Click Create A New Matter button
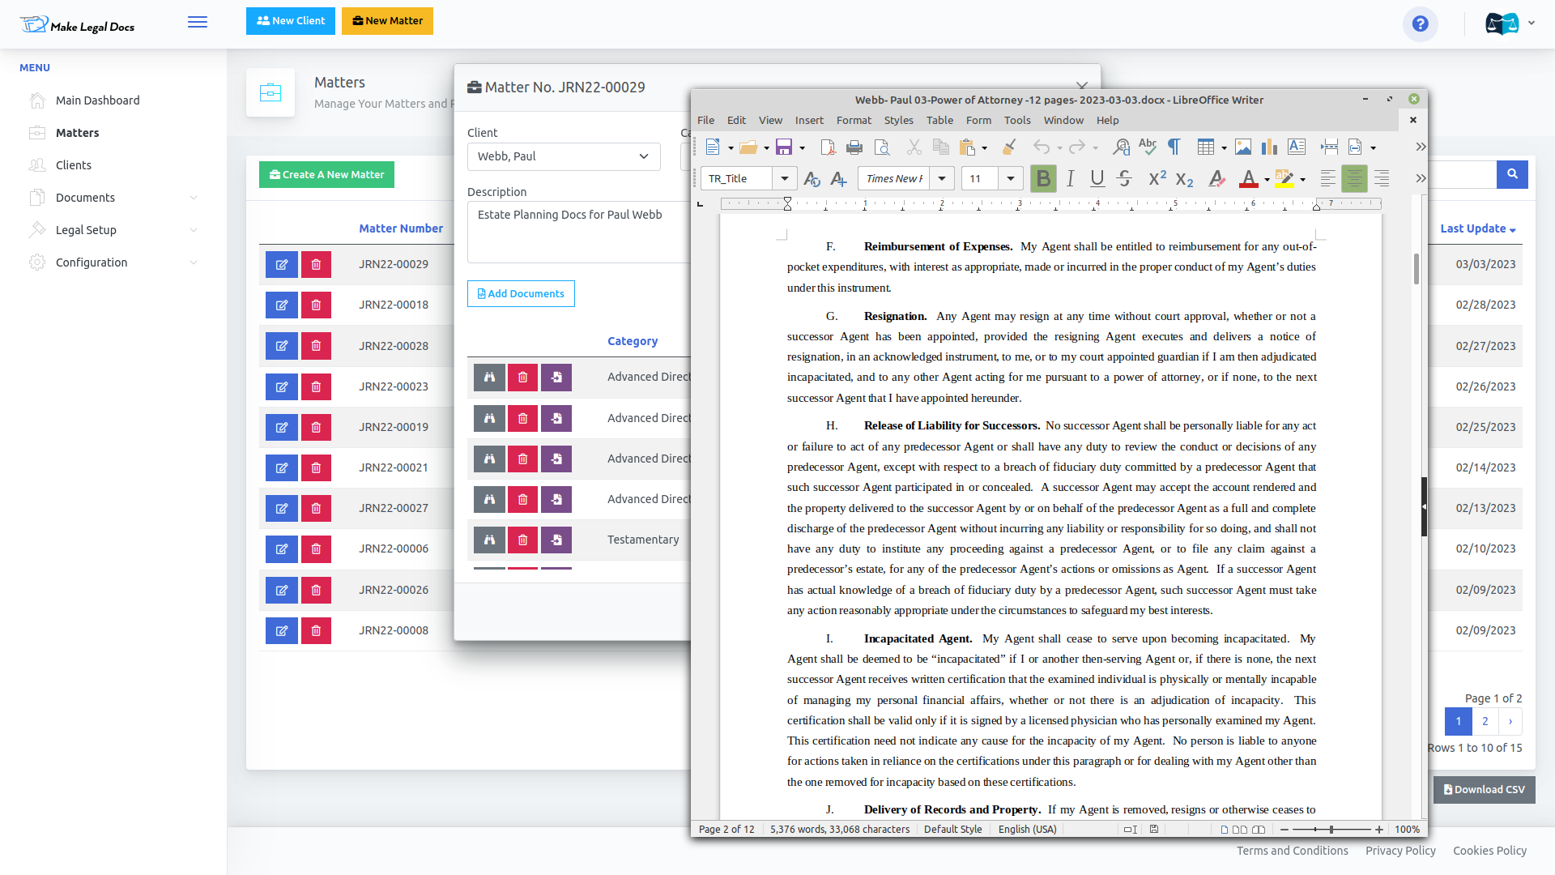Image resolution: width=1555 pixels, height=875 pixels. [326, 175]
